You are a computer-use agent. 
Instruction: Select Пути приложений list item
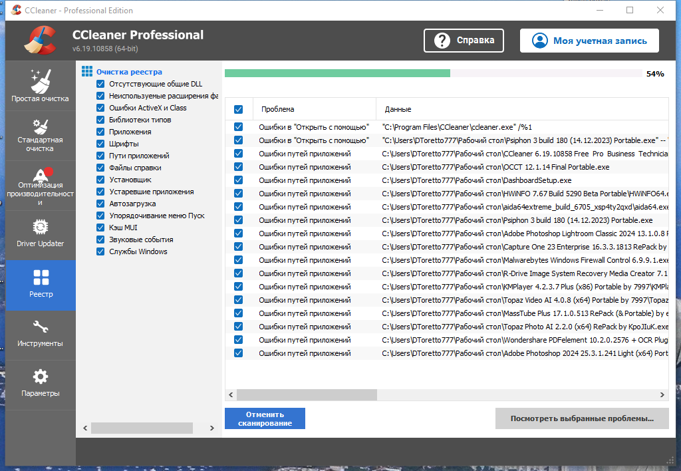click(x=139, y=156)
